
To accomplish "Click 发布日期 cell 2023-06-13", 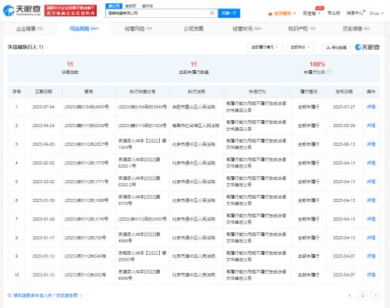I will (x=344, y=144).
